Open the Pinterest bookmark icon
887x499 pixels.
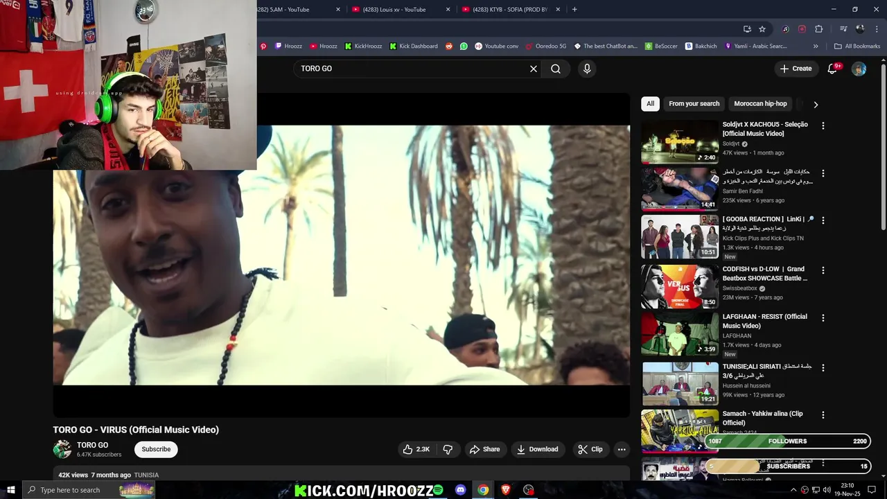tap(263, 46)
